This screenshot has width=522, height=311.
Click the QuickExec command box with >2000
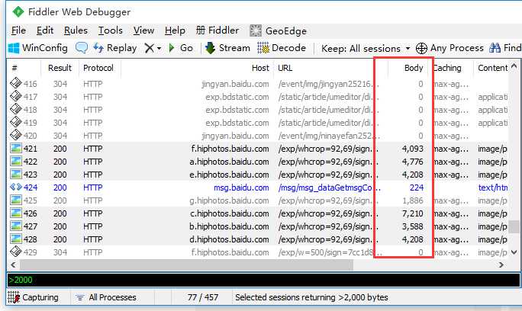coord(263,280)
